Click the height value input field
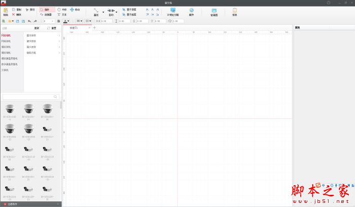355x207 pixels. pyautogui.click(x=124, y=21)
